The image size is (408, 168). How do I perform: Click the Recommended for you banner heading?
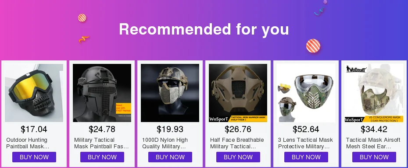204,29
